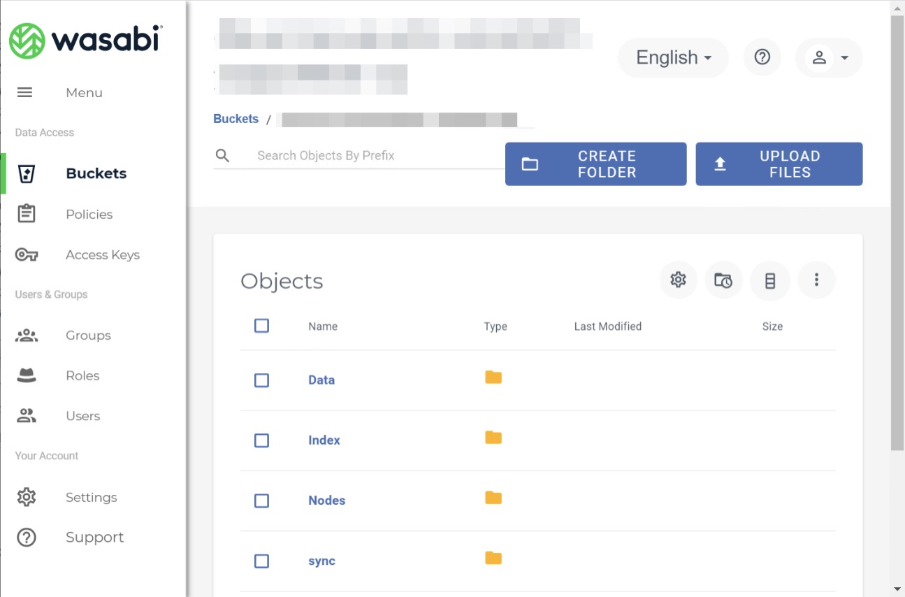Image resolution: width=905 pixels, height=597 pixels.
Task: Focus the Search Objects By Prefix field
Action: point(370,156)
